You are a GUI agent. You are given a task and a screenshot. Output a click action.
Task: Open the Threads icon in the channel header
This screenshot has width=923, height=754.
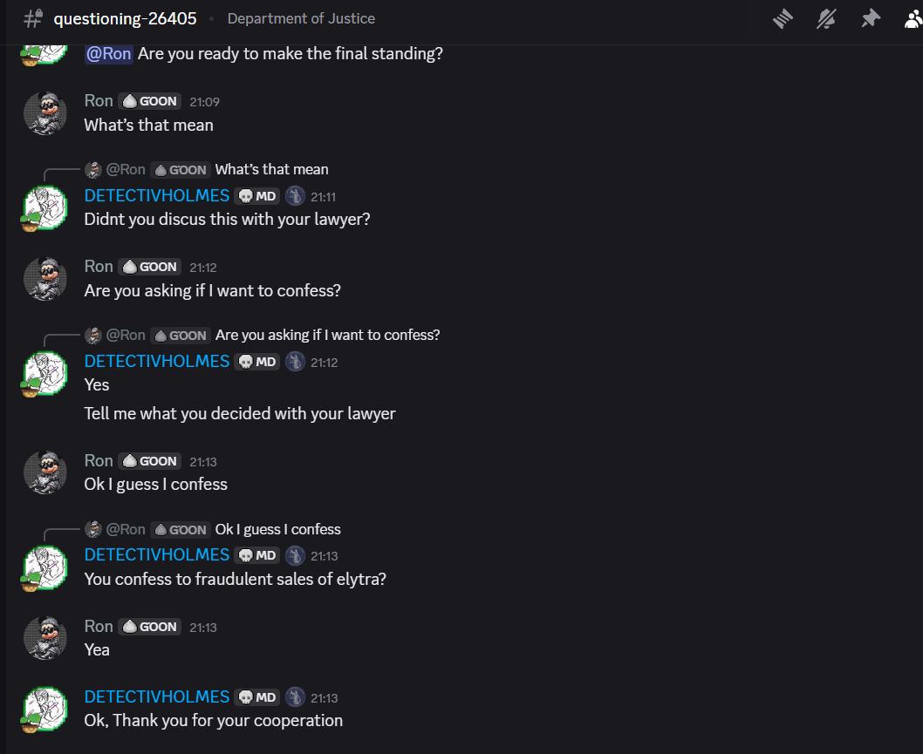click(783, 18)
